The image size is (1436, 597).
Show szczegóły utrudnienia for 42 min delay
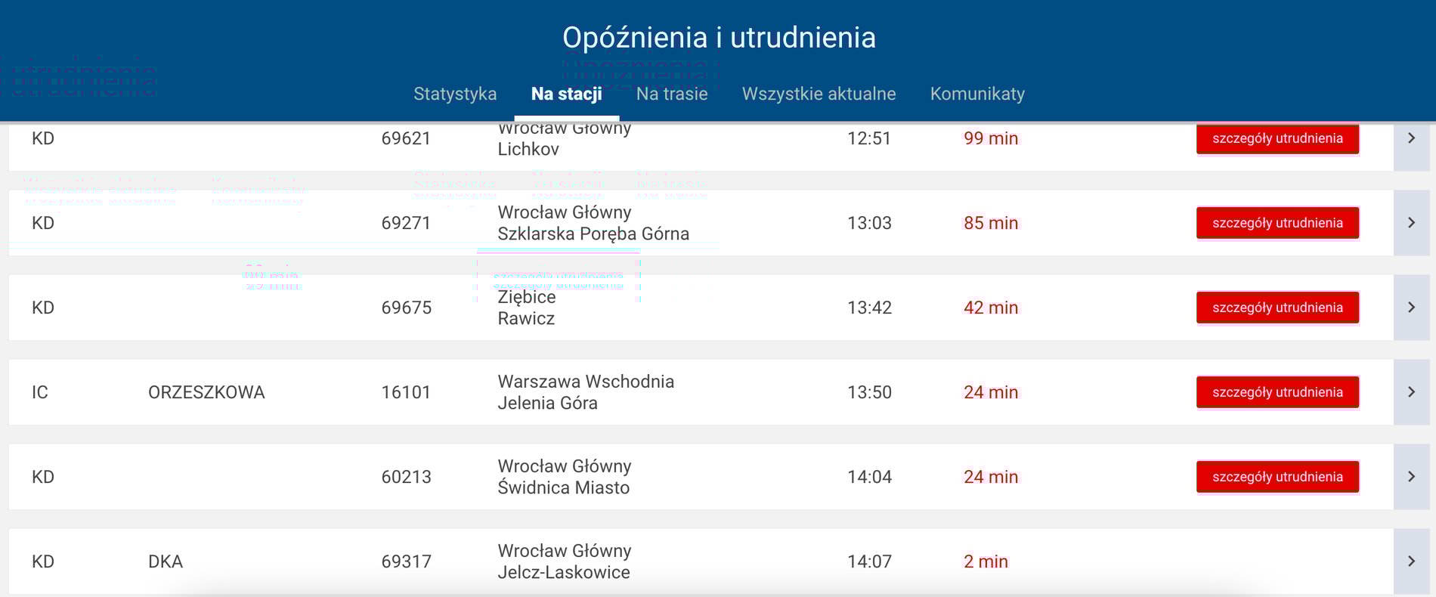pos(1277,308)
